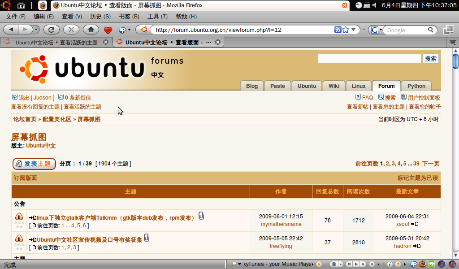Open the 书签 (B) menu
Viewport: 459px width, 269px height.
pos(129,17)
